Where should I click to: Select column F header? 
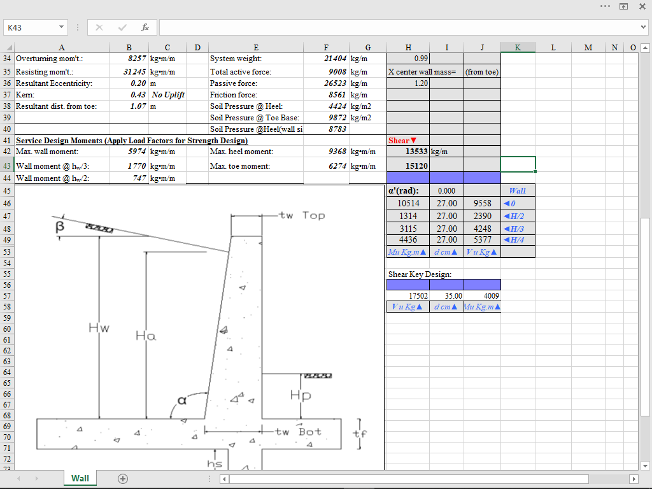pyautogui.click(x=326, y=47)
